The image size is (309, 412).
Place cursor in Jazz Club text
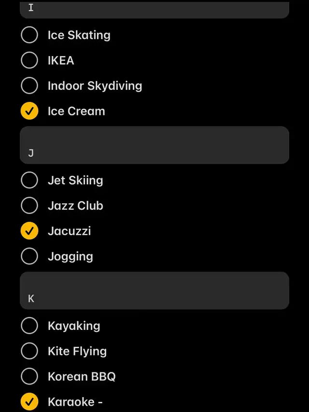click(75, 206)
